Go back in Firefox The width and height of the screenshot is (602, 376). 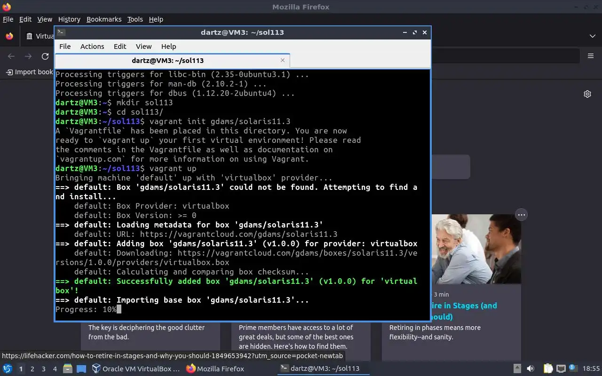[11, 56]
